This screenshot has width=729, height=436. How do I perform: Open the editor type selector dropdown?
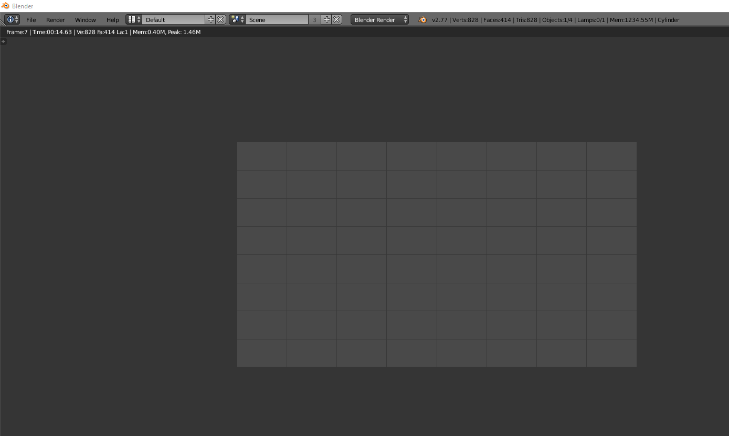click(x=12, y=19)
